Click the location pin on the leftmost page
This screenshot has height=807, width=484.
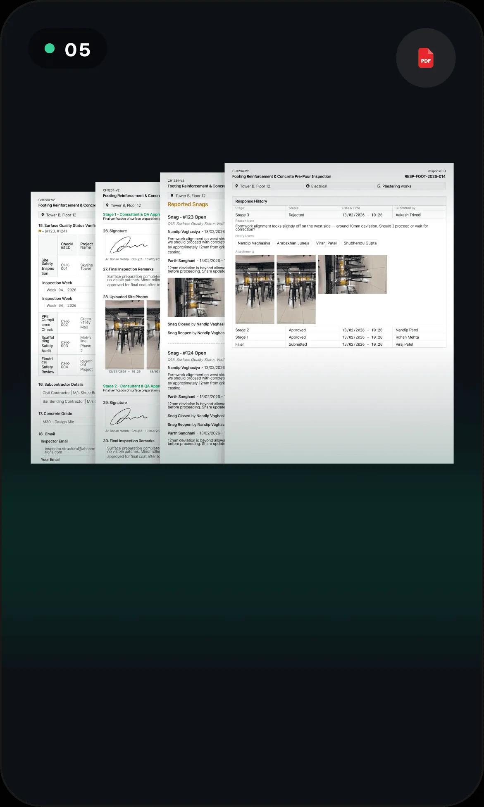[x=43, y=215]
